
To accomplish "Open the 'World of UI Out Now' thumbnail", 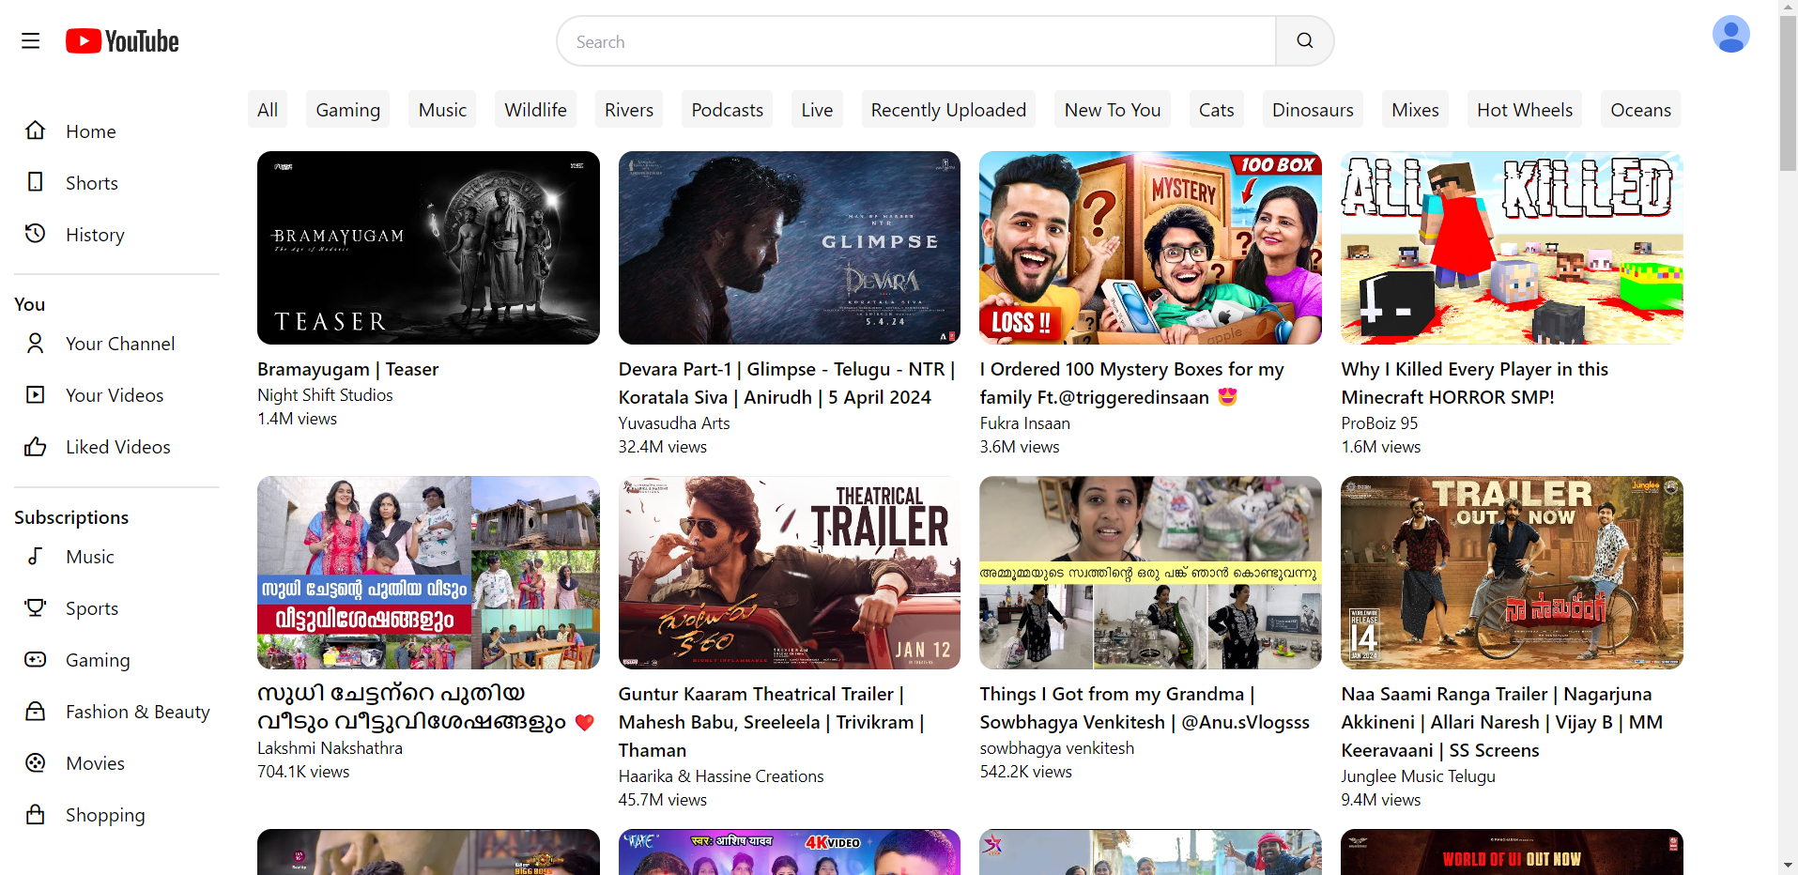I will coord(1512,852).
